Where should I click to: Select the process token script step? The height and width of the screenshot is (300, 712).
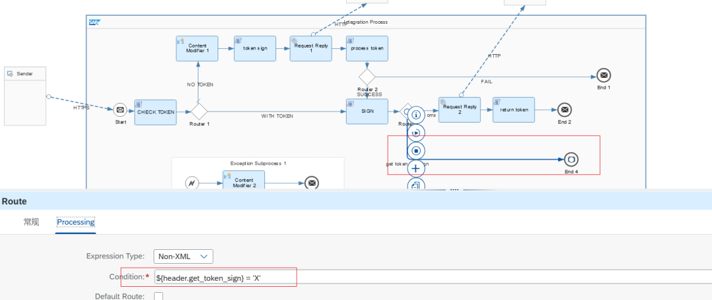point(367,49)
